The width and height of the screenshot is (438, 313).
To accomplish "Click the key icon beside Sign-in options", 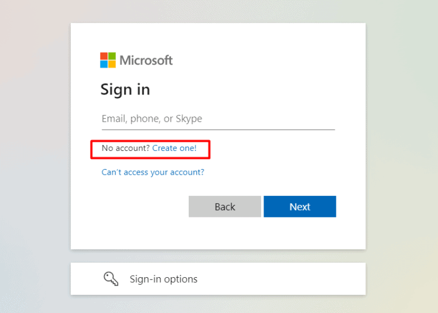I will [x=111, y=279].
